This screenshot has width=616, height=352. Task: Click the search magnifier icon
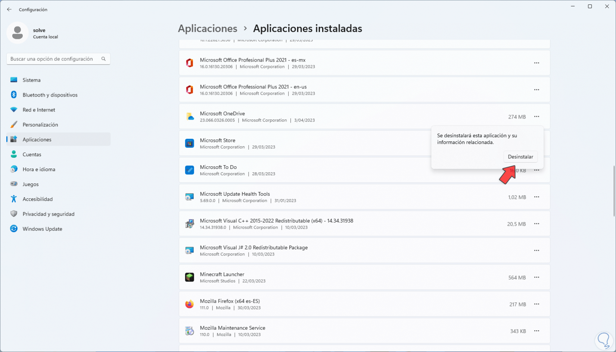coord(103,59)
